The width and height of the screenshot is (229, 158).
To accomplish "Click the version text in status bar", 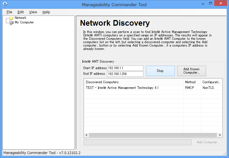I will [42, 153].
